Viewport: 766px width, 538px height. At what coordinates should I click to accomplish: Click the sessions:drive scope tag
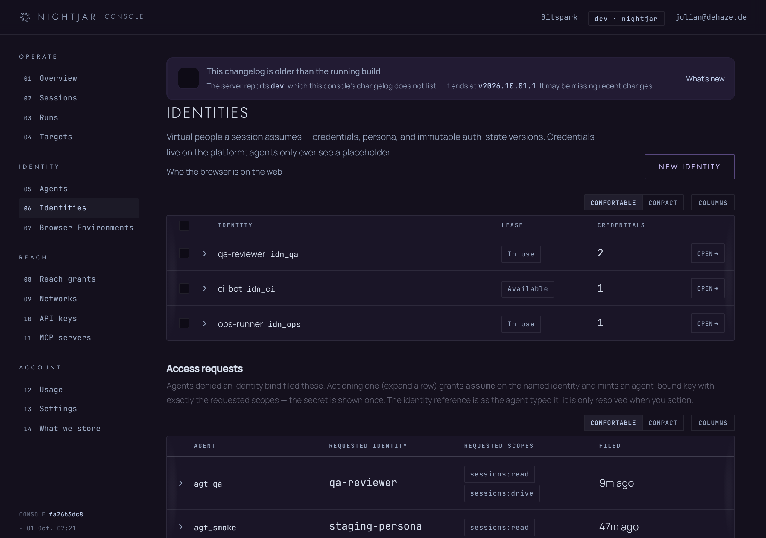point(502,493)
